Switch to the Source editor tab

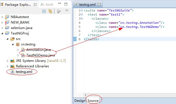(93, 101)
